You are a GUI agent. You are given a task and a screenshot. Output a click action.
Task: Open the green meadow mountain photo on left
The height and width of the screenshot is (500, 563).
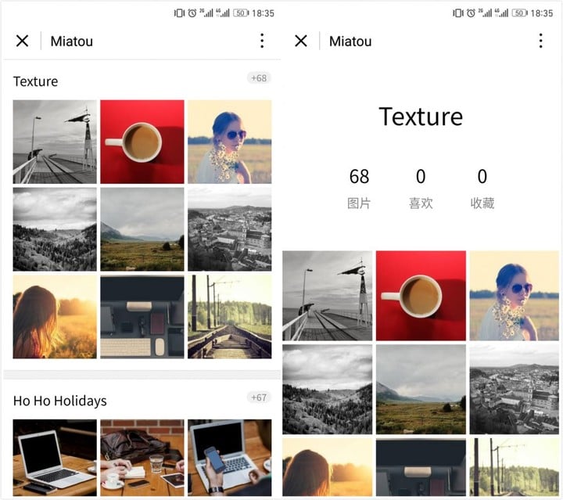[x=142, y=229]
